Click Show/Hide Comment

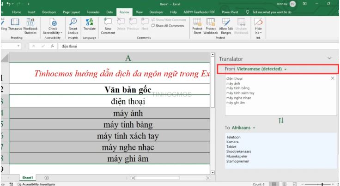(169, 20)
